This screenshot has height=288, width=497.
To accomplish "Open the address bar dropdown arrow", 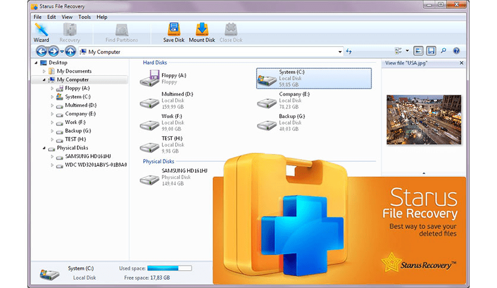I will pos(340,52).
